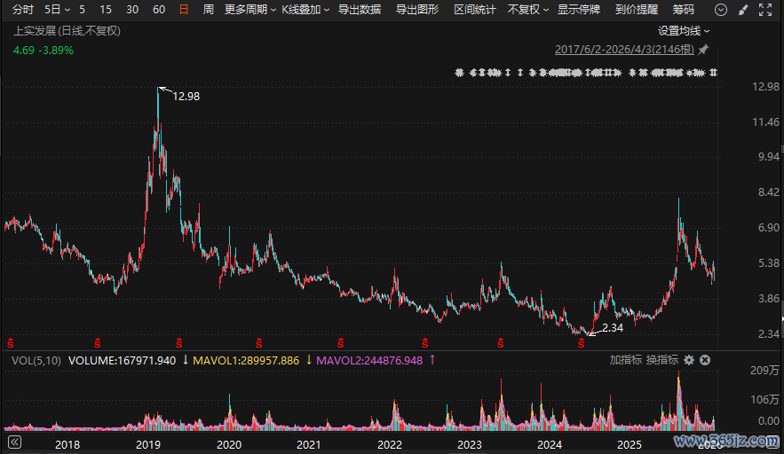
Task: Click the VOLUME:167971.940 readout
Action: coord(122,361)
